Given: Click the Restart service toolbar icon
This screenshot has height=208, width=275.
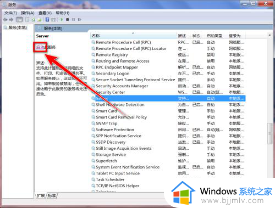Looking at the screenshot, I should pos(79,19).
